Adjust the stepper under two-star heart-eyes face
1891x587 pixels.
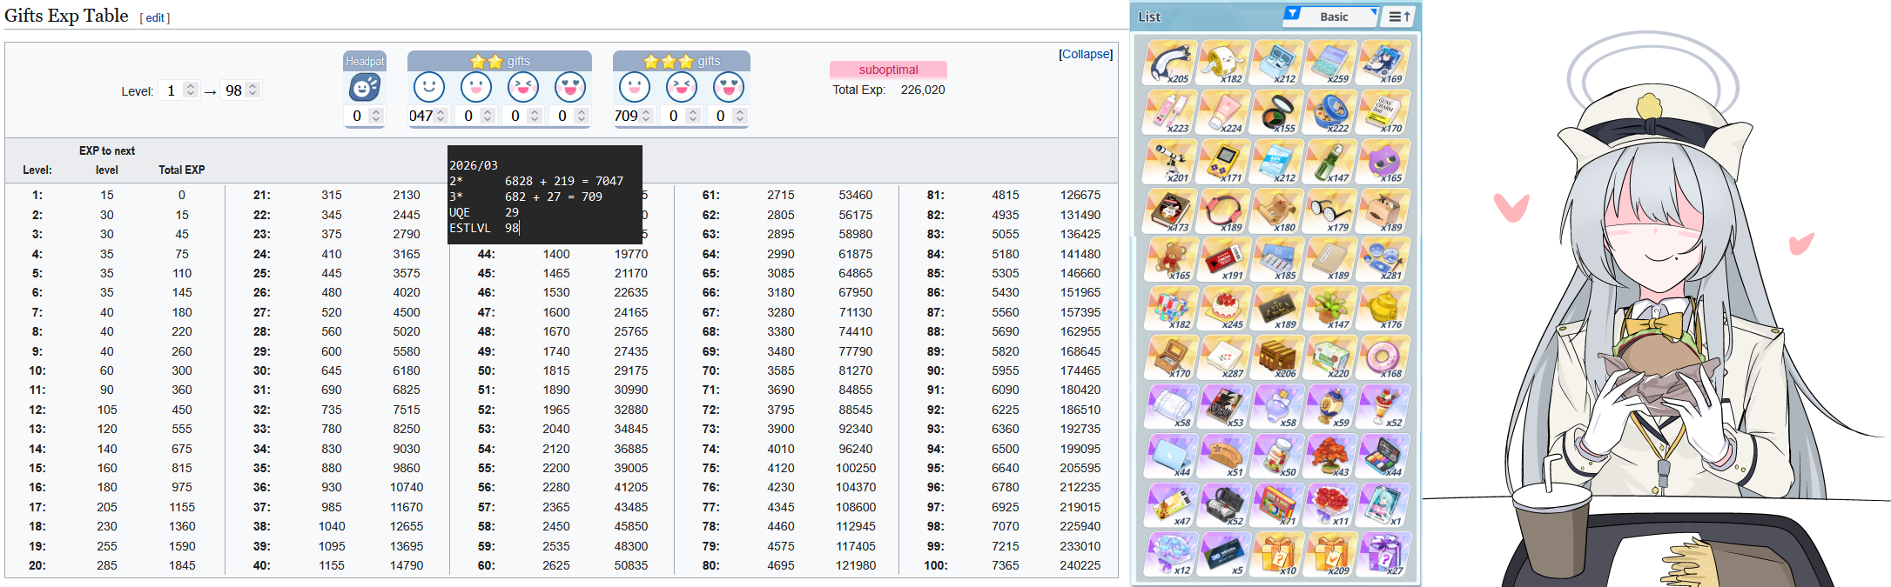coord(582,116)
